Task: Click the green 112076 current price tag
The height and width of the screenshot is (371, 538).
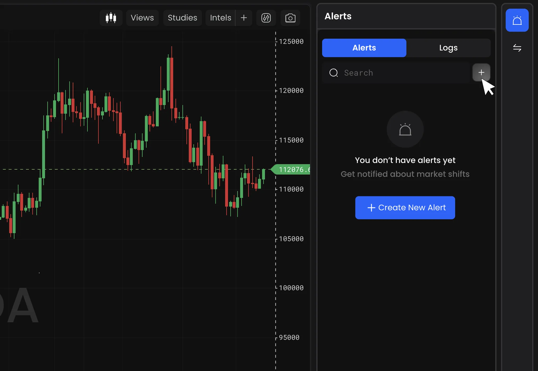Action: tap(292, 170)
